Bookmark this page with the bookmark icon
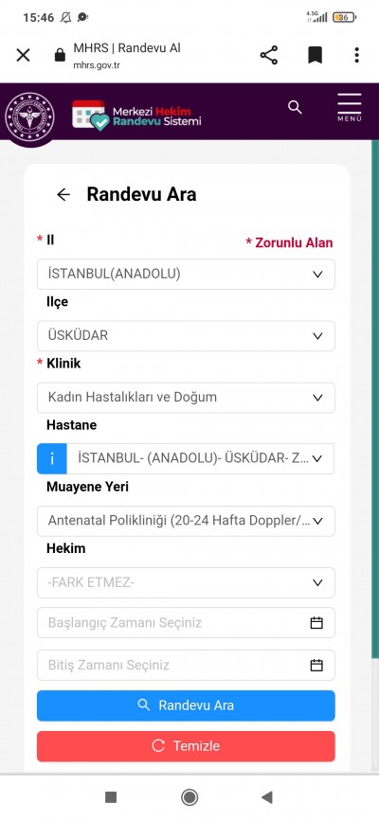 (x=315, y=55)
